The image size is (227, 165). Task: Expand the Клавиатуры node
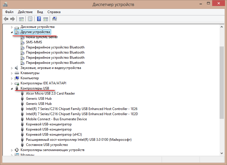12,73
